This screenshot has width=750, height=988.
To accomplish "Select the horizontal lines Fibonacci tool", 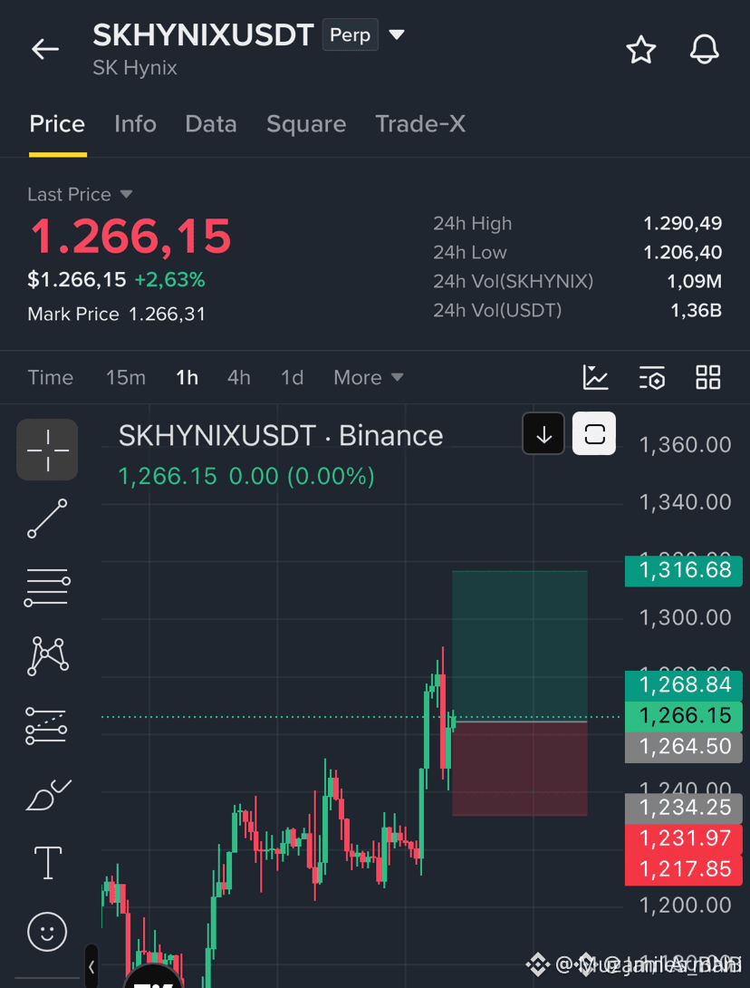I will pyautogui.click(x=47, y=587).
